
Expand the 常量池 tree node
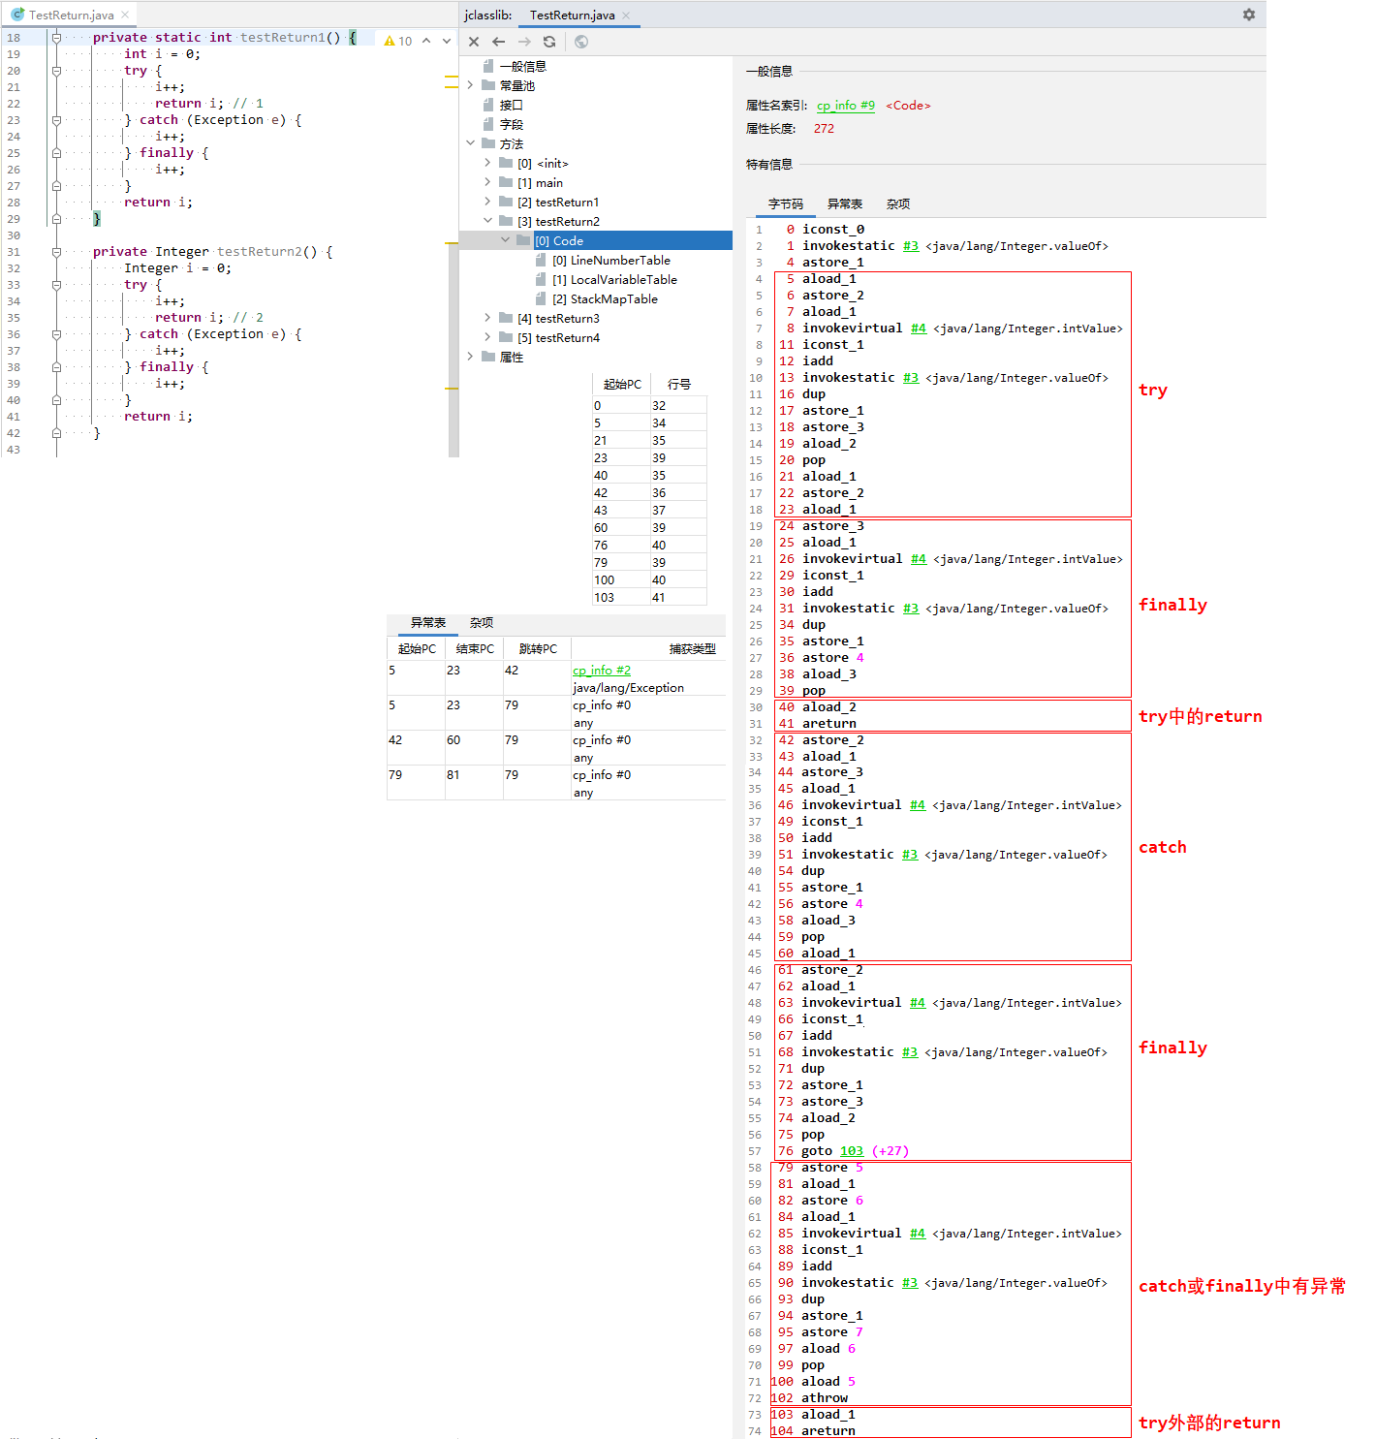(x=471, y=85)
